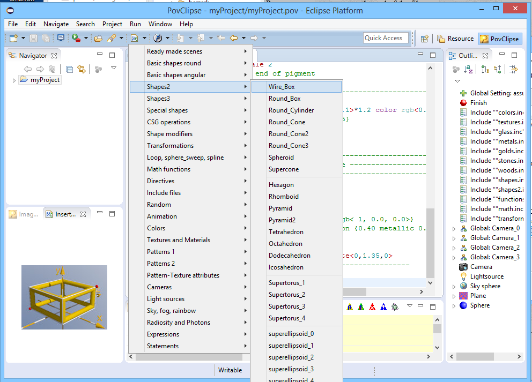Open the Project menu
This screenshot has height=382, width=532.
click(112, 24)
